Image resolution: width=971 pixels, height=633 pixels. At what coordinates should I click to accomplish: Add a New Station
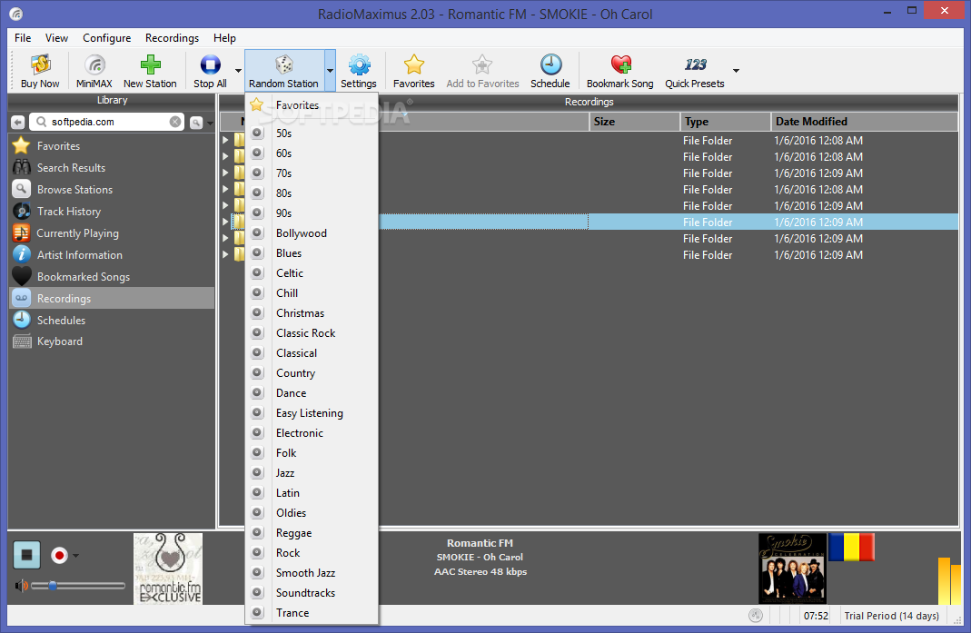point(150,71)
